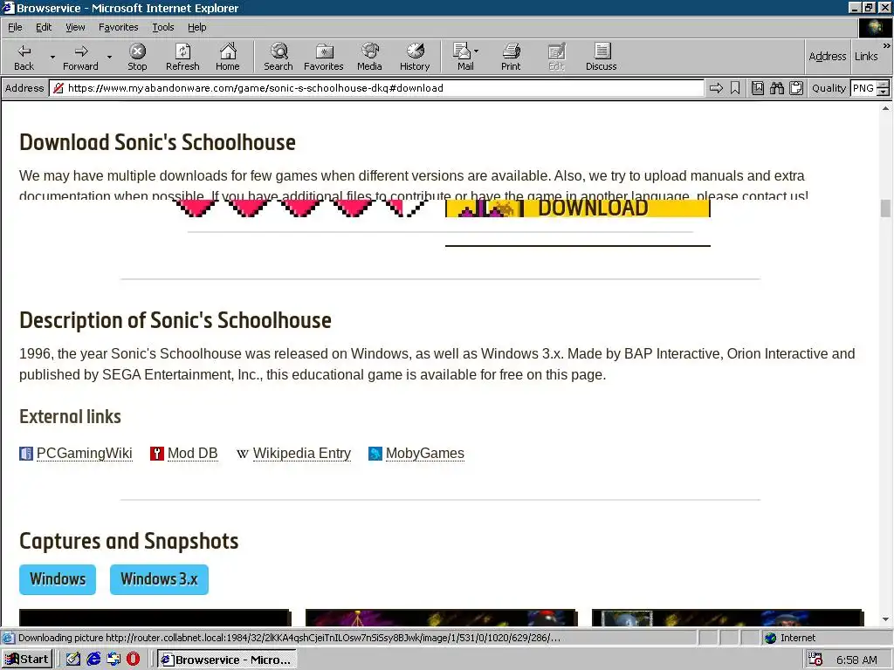
Task: Click the toolbar overflow chevron near Links
Action: coord(887,45)
